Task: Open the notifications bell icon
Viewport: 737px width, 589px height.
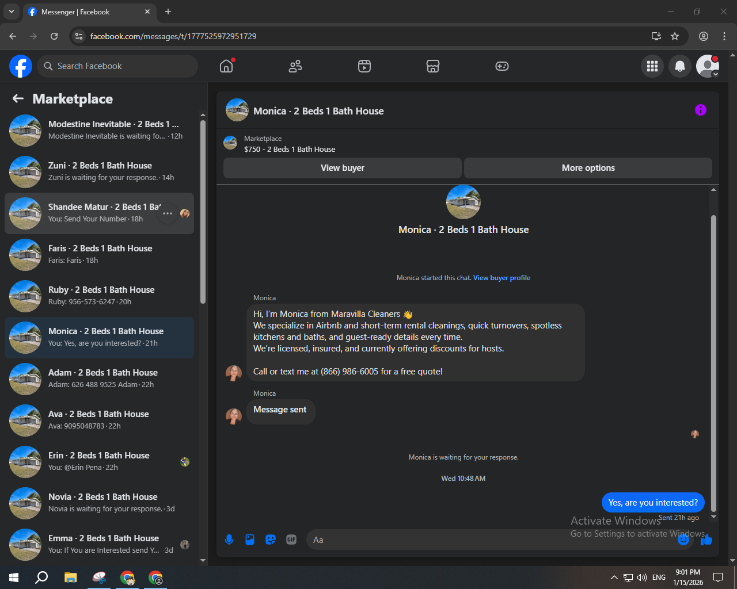Action: point(680,66)
